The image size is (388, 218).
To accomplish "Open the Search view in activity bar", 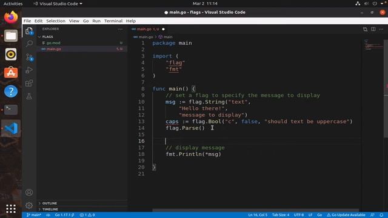I will click(29, 44).
